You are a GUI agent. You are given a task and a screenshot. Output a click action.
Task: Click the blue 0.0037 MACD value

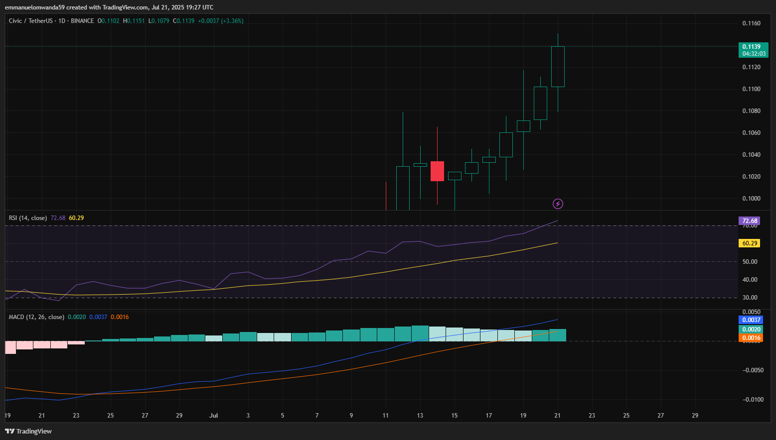click(751, 320)
